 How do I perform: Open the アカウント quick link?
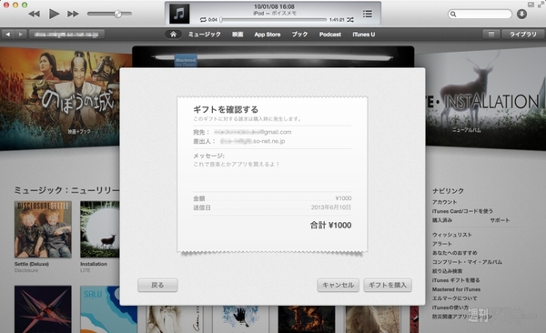444,202
